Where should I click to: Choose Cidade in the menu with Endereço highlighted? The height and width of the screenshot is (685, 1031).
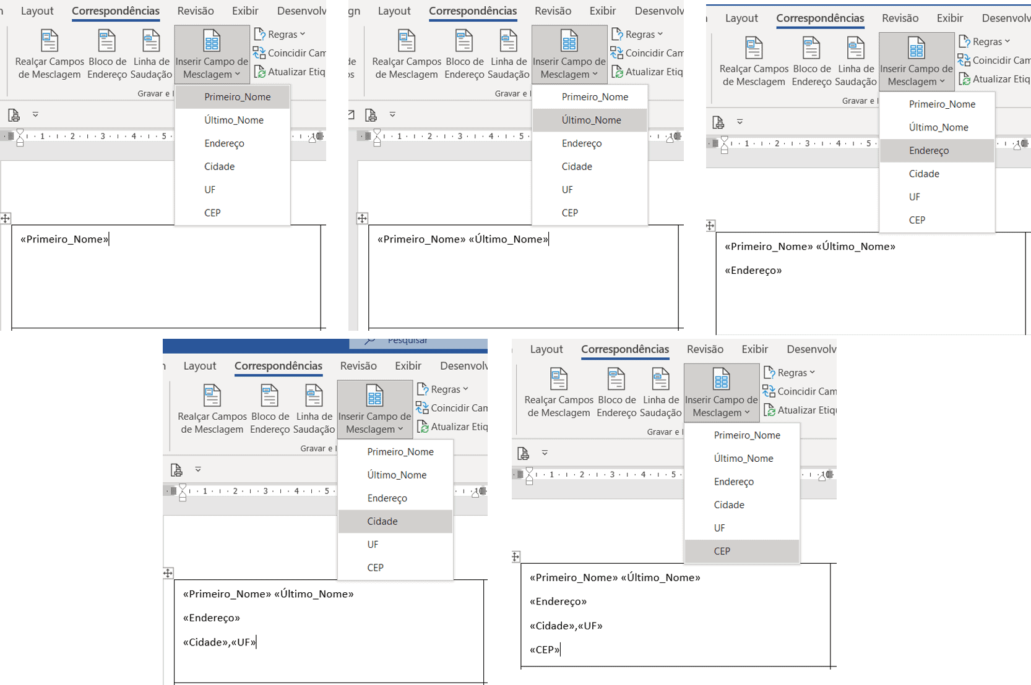[x=937, y=174]
